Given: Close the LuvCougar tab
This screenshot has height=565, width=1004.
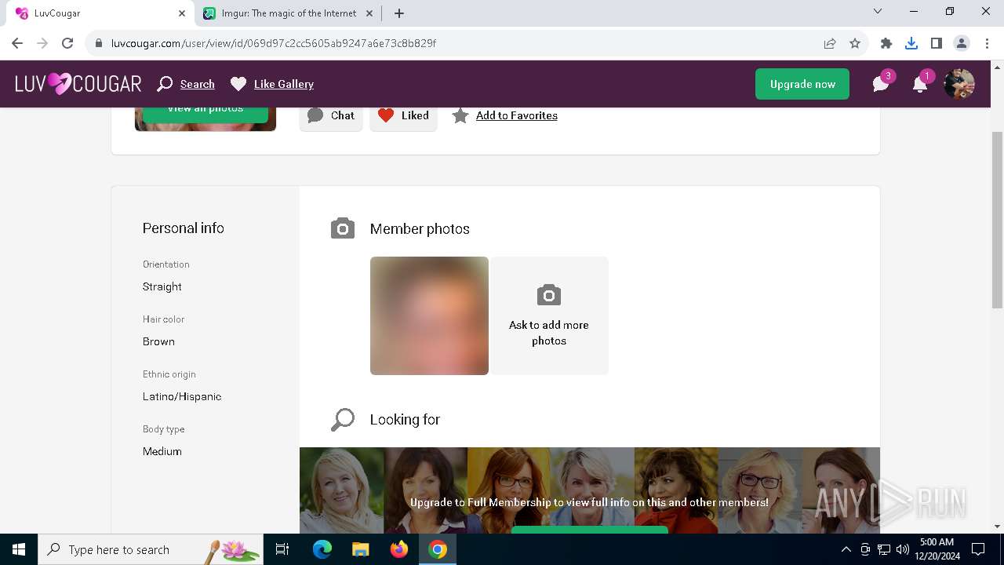Looking at the screenshot, I should point(182,13).
